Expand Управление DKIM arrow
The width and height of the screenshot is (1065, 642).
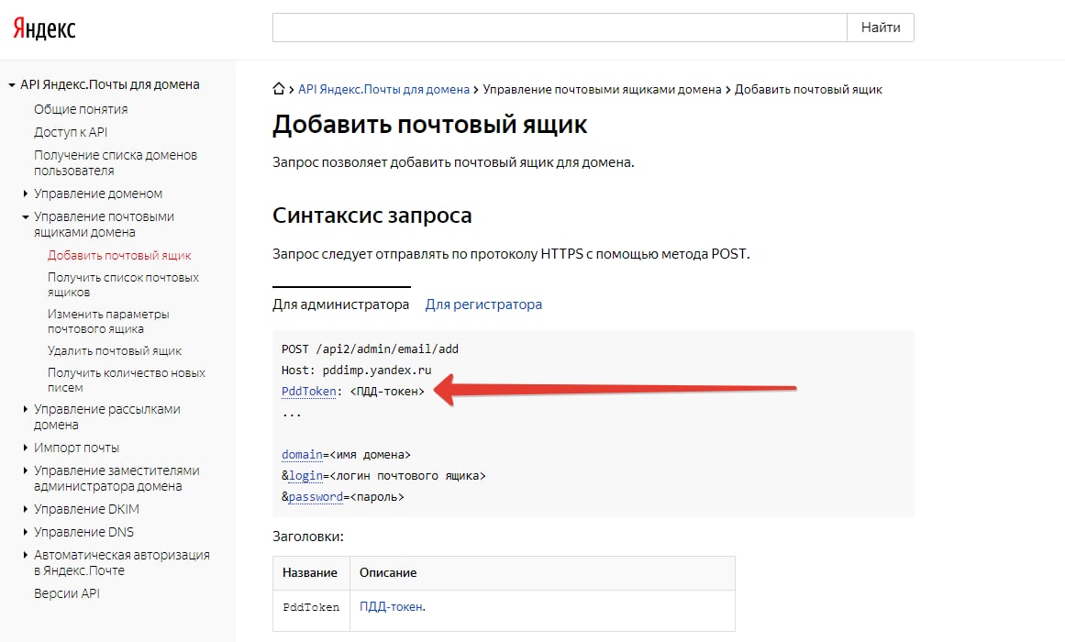pyautogui.click(x=25, y=509)
